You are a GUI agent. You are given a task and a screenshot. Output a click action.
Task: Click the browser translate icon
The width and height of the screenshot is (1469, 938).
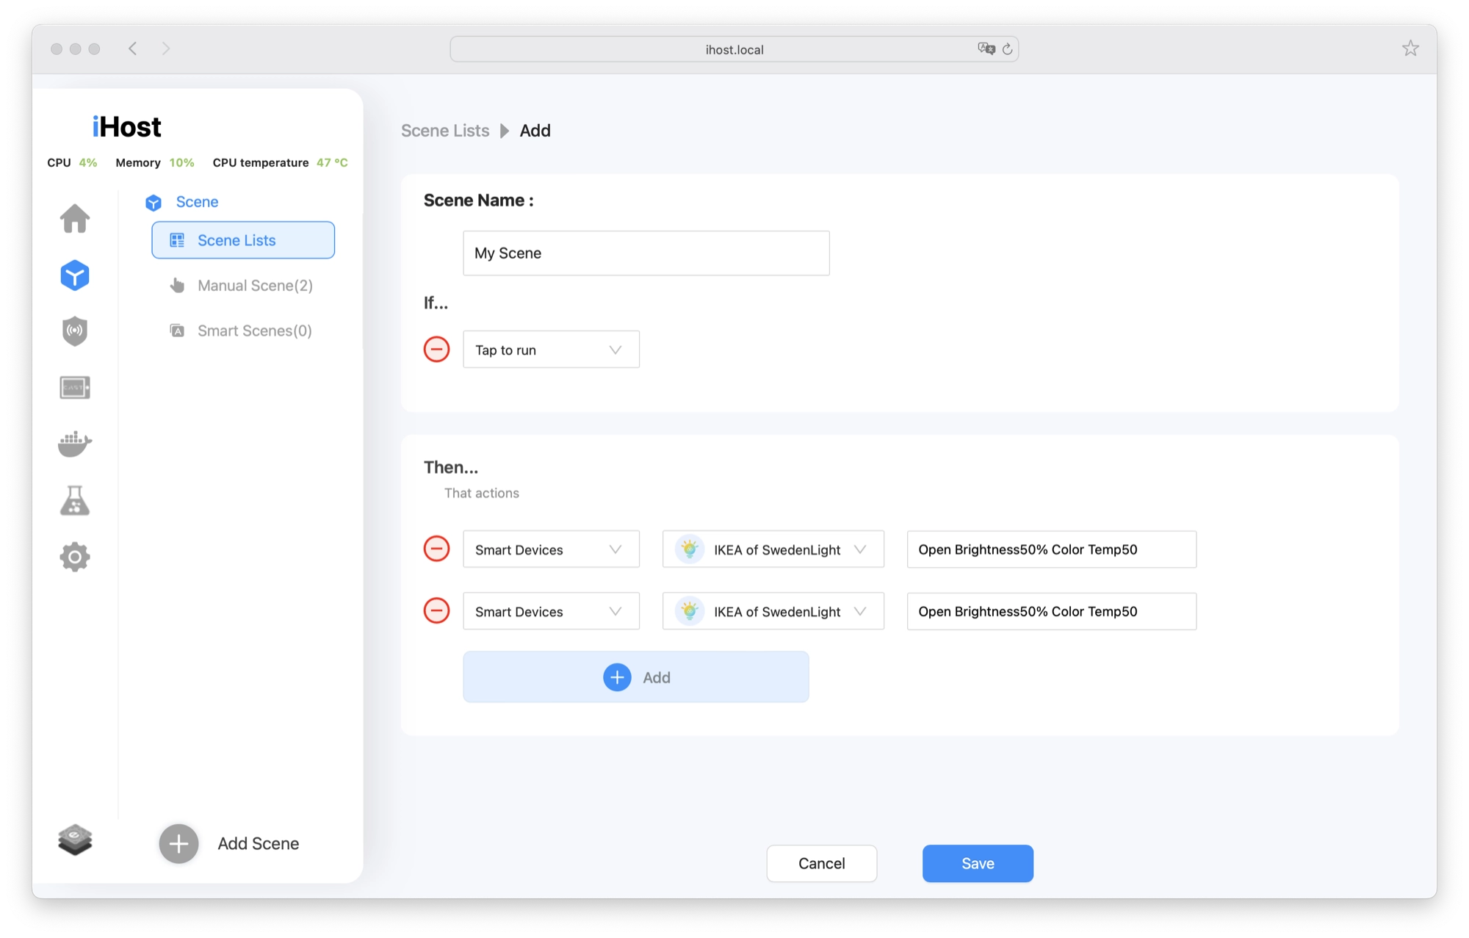point(986,48)
